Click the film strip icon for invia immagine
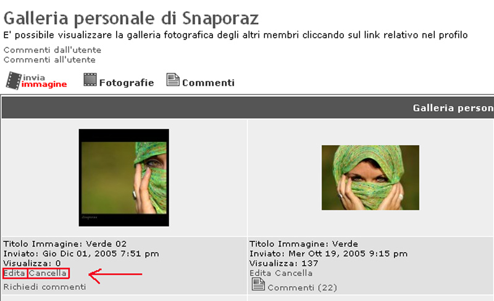Screen dimensions: 494x301 point(14,81)
